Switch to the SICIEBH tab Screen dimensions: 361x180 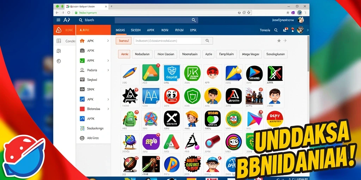(x=136, y=30)
